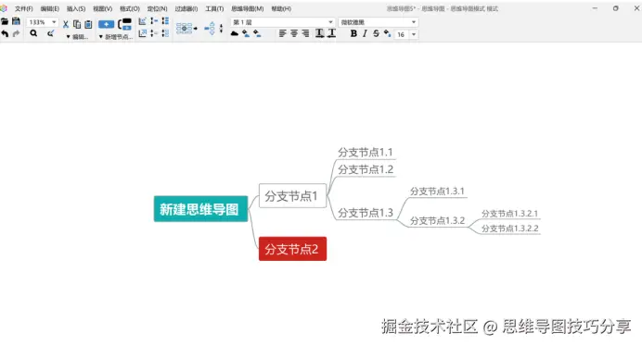This screenshot has height=346, width=642.
Task: Toggle italic formatting
Action: pyautogui.click(x=365, y=34)
